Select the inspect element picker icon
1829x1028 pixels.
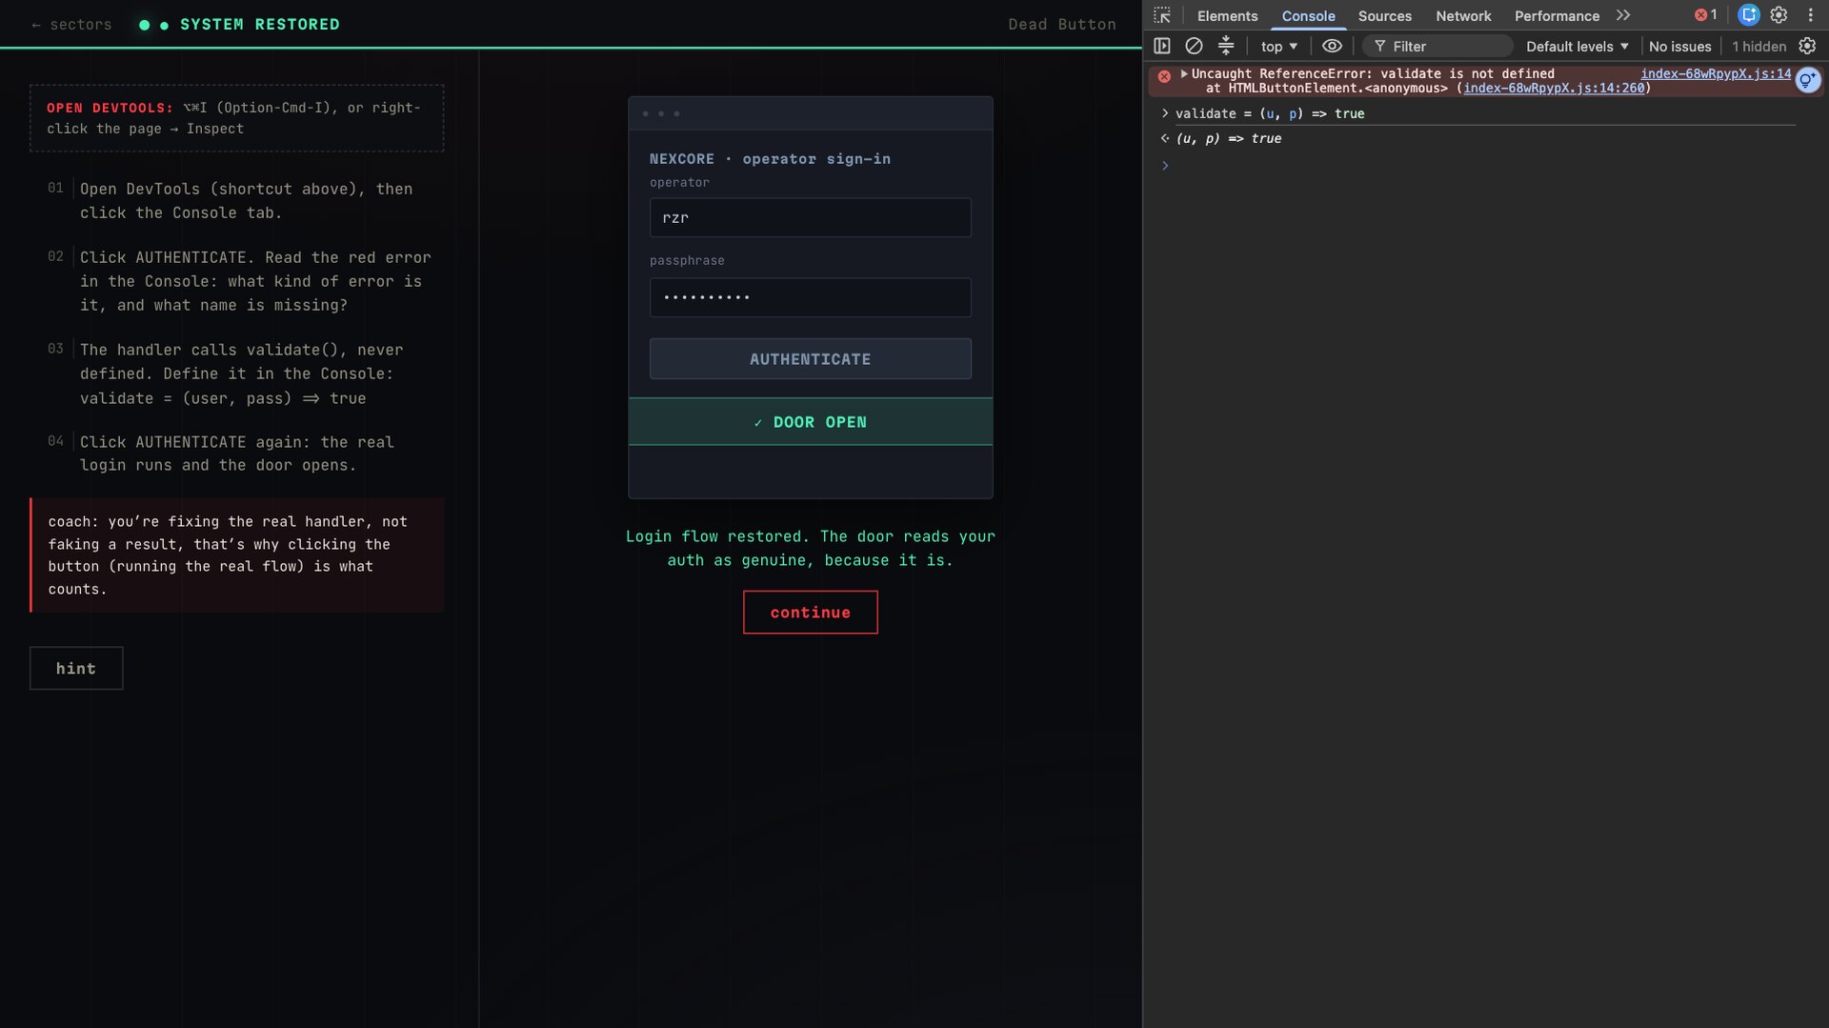pyautogui.click(x=1162, y=15)
